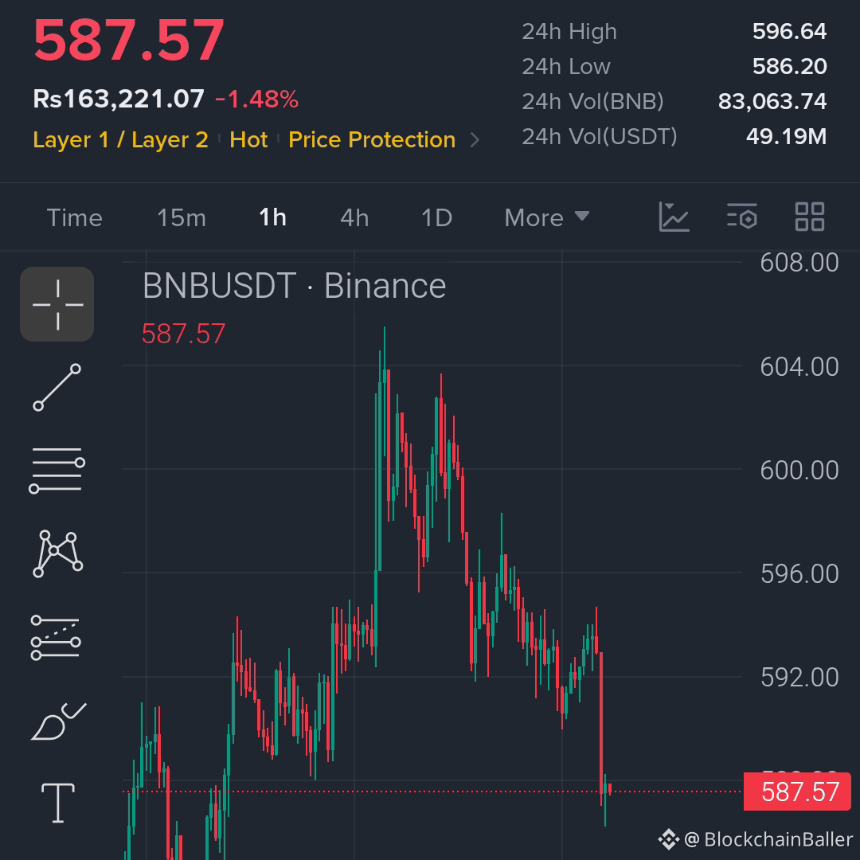Select the brush drawing tool
Viewport: 860px width, 860px height.
click(58, 721)
